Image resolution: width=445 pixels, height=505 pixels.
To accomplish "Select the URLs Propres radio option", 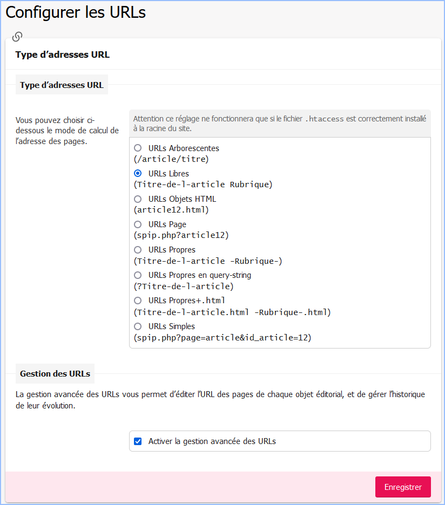I will pyautogui.click(x=138, y=250).
